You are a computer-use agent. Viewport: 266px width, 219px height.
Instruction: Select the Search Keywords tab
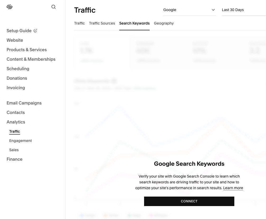point(134,23)
